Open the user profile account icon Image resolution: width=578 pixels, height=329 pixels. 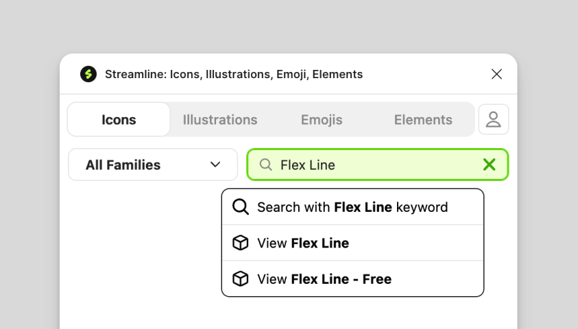[493, 119]
